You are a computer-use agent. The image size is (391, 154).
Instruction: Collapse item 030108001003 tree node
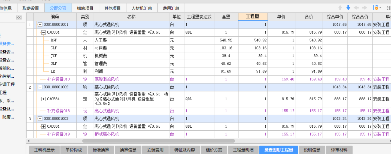click(x=40, y=119)
